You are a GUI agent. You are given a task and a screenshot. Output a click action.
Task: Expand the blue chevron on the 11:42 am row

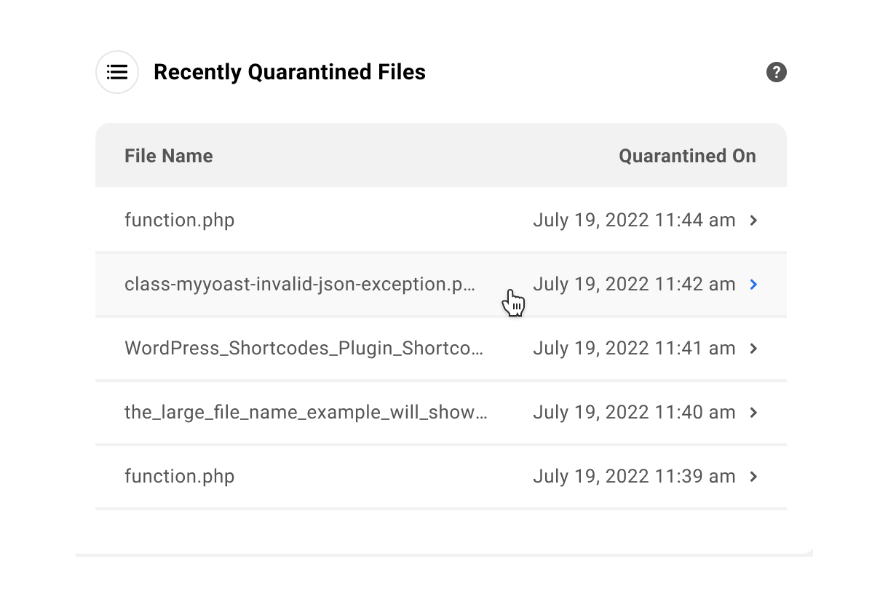pos(754,284)
